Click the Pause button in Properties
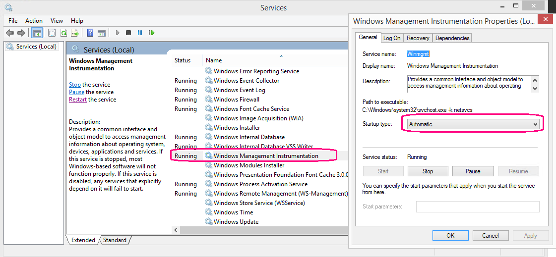Screen dimensions: 556x257 [x=473, y=171]
